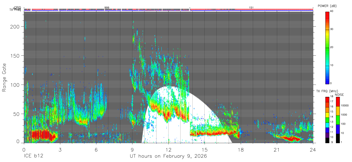Image resolution: width=352 pixels, height=162 pixels.
Task: Click the 1000 label on NOISE scale
Action: click(344, 115)
